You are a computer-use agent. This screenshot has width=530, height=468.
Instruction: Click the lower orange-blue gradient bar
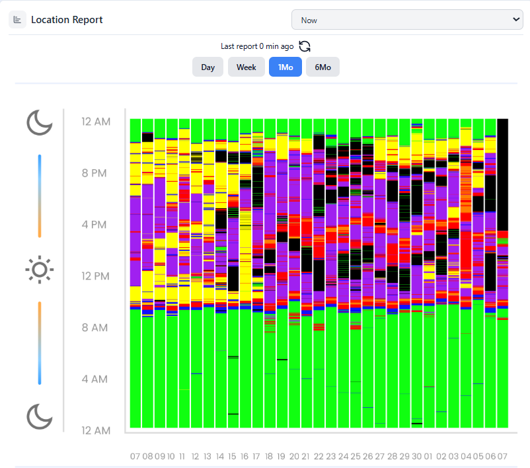tap(40, 342)
